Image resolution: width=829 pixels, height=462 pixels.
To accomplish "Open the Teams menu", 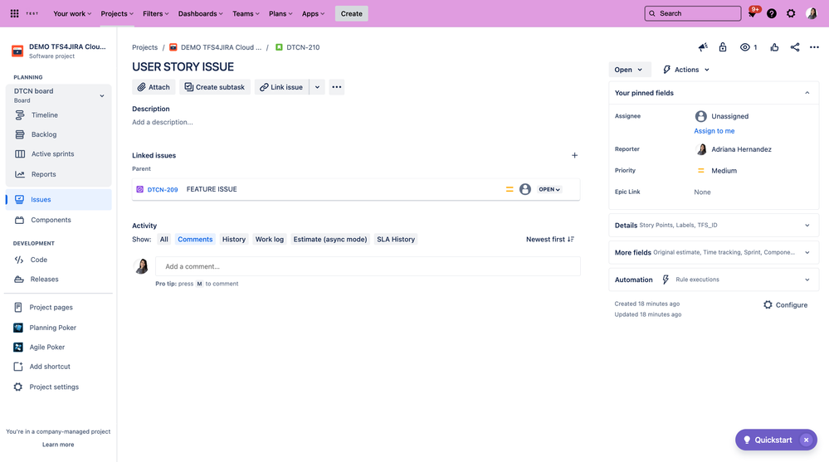I will point(246,14).
